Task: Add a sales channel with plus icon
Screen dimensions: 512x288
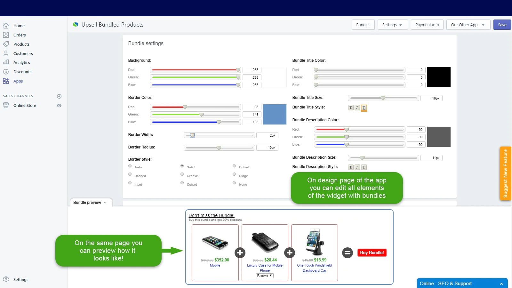Action: pyautogui.click(x=59, y=96)
